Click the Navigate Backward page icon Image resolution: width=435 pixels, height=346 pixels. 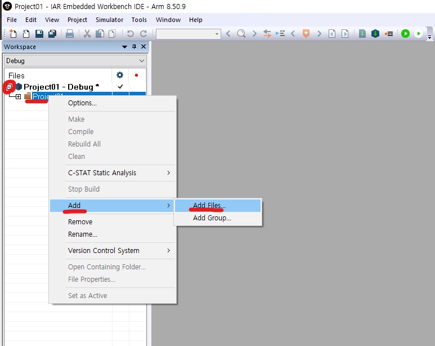click(332, 34)
